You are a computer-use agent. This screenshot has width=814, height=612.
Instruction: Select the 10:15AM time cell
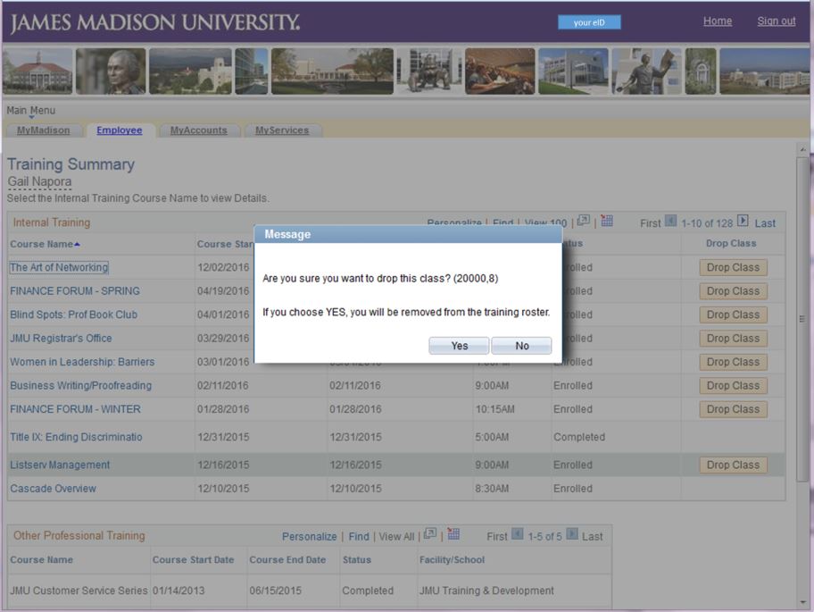[x=494, y=409]
